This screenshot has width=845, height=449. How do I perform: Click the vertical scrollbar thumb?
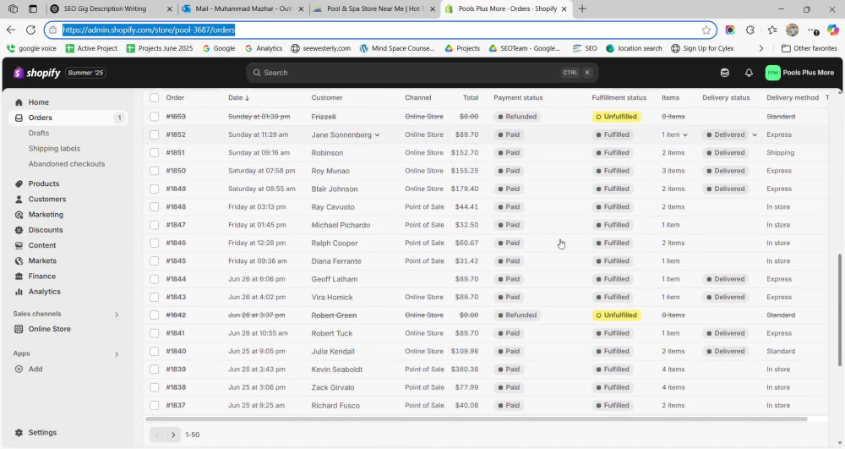pos(838,310)
